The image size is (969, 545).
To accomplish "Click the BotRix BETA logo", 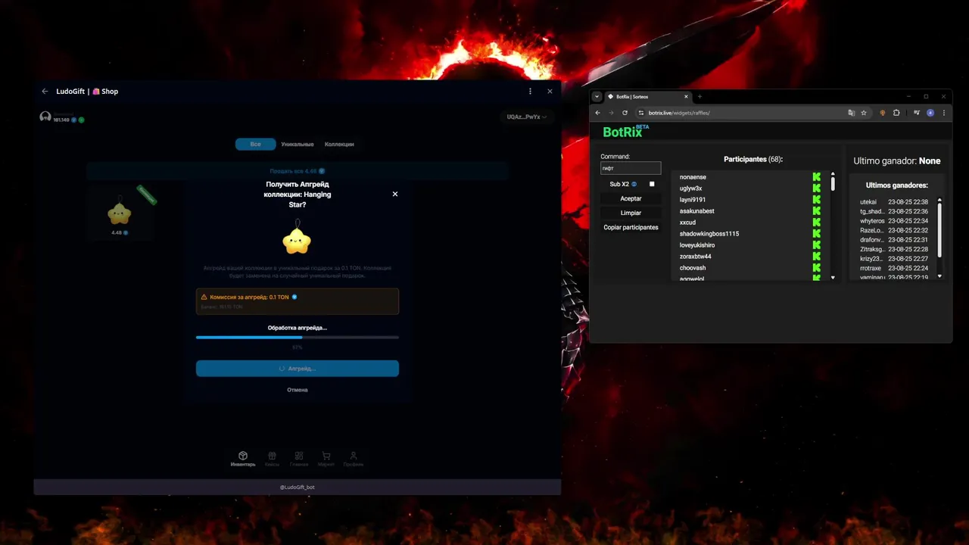I will pyautogui.click(x=625, y=132).
